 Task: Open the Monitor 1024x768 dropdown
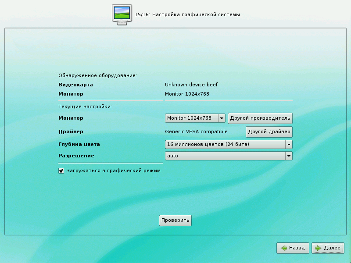[195, 118]
